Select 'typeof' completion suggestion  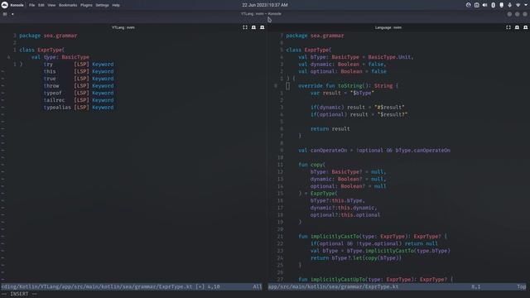tap(79, 93)
